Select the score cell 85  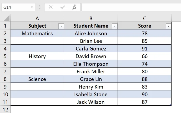point(144,41)
